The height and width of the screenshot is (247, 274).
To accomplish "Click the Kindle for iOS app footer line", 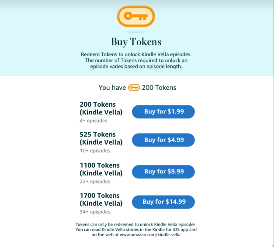I will coord(136,230).
